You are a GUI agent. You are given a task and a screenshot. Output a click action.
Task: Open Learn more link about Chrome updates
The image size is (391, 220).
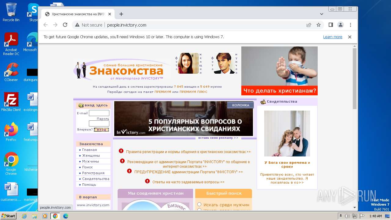coord(333,37)
